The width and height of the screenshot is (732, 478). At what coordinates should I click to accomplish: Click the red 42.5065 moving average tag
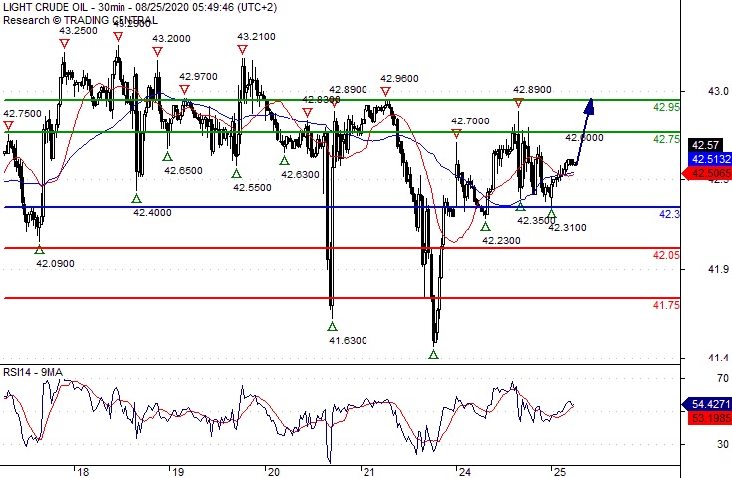[x=707, y=173]
